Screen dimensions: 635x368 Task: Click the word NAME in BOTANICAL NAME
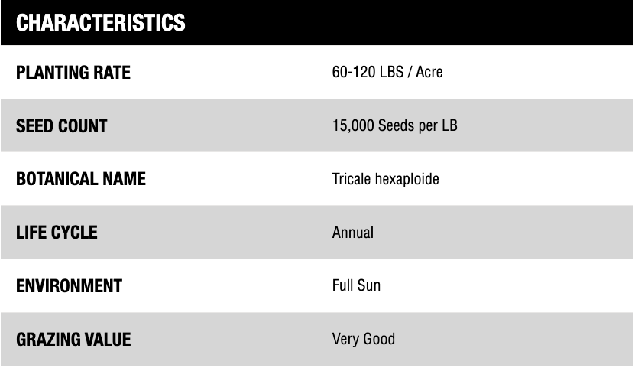tap(125, 180)
